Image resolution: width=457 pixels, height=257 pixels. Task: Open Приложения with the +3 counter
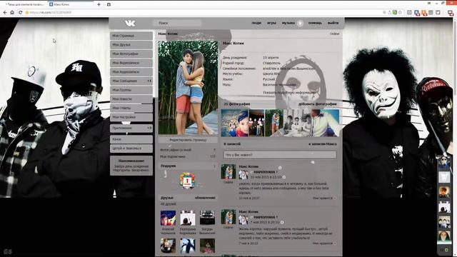[131, 128]
